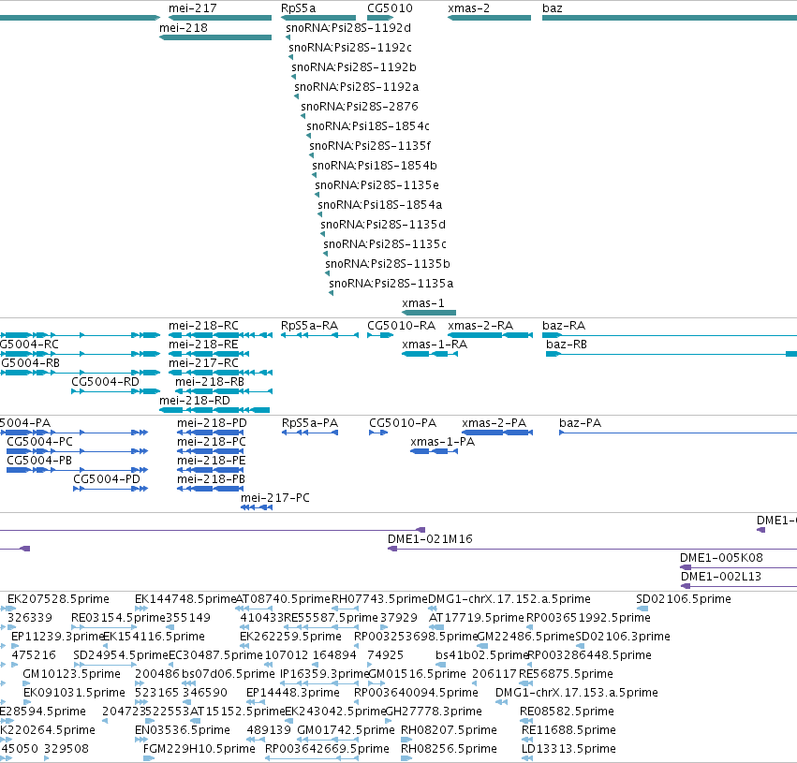Click the RpS5a-RA transcript
Screen dimensions: 797x763
[319, 335]
